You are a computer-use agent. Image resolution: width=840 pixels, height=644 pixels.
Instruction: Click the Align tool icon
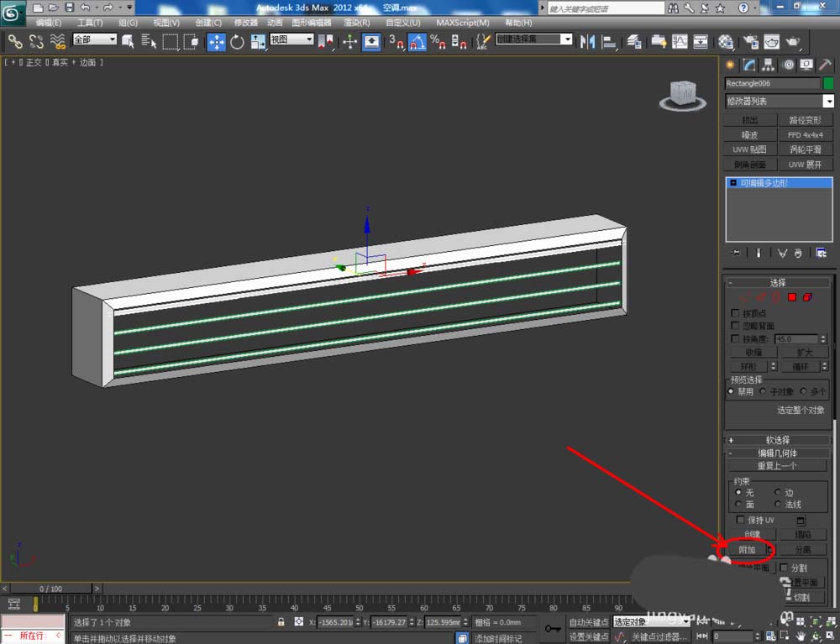609,42
